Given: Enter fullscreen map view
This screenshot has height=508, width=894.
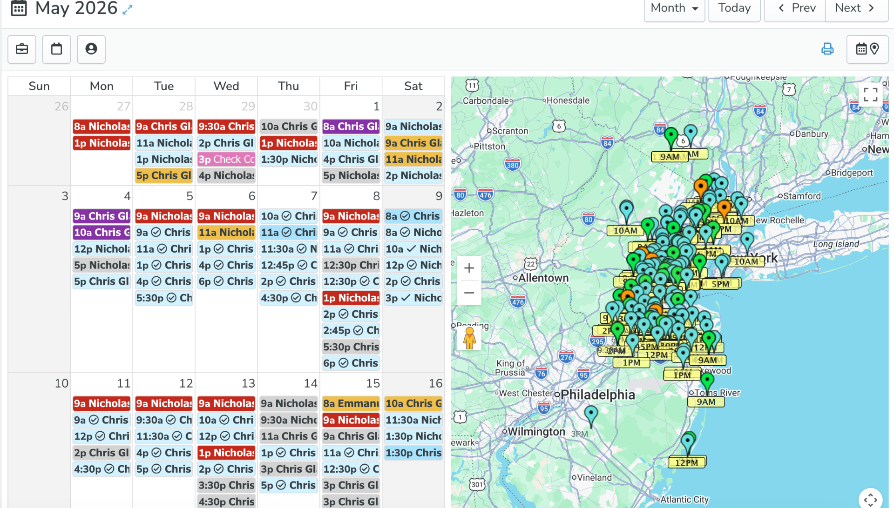Looking at the screenshot, I should [870, 95].
